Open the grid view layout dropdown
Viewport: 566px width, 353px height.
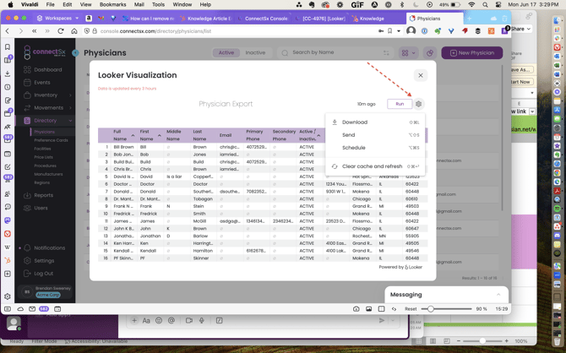[408, 53]
